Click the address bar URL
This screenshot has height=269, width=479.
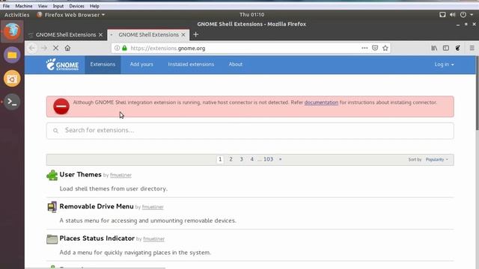(x=168, y=48)
